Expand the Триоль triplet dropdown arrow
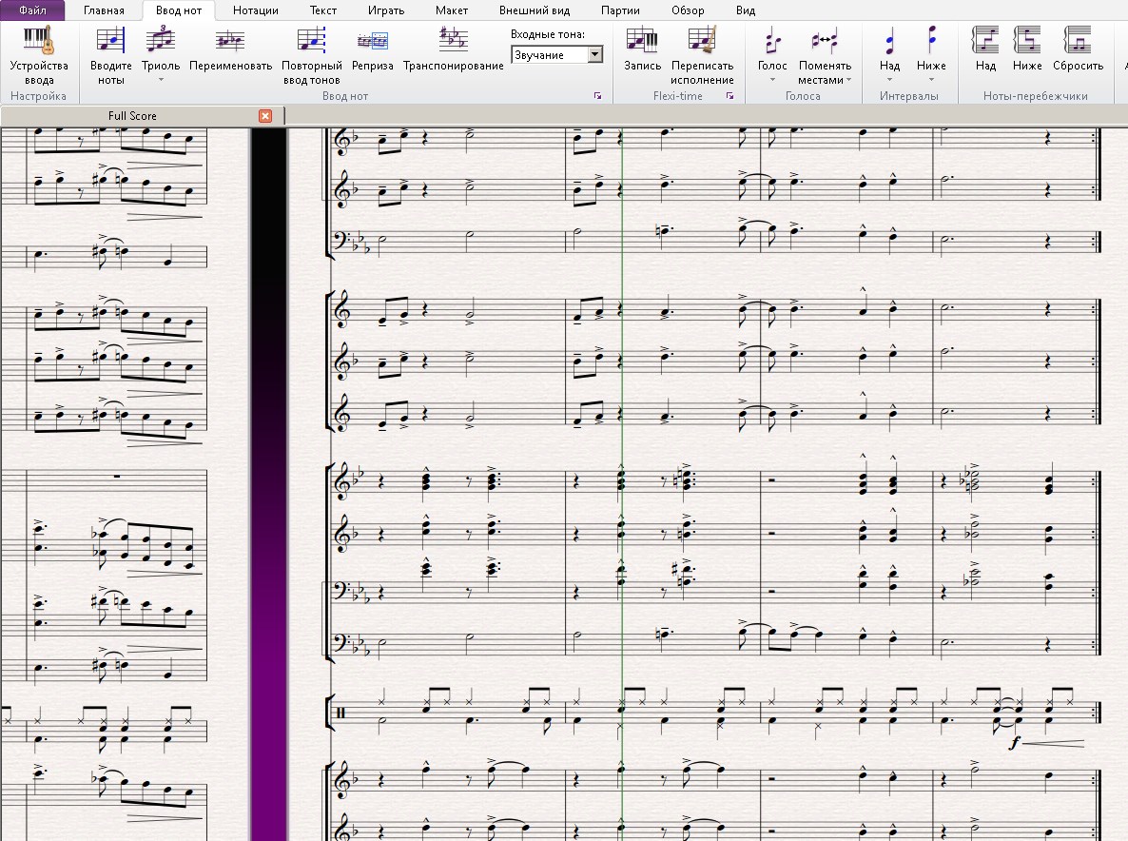The width and height of the screenshot is (1128, 841). 161,80
